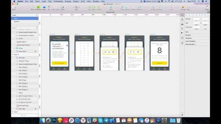Viewport: 221px width, 124px height.
Task: Open Telegram from the Dock
Action: click(106, 121)
